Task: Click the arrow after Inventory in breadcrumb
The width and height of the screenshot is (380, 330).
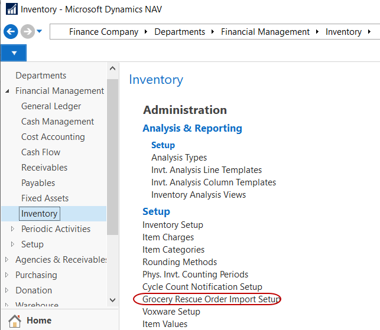Action: (369, 32)
